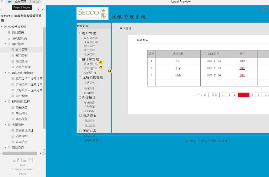Collapse the 收银管理系统 root tree node
Viewport: 269px width, 177px height.
(x=2, y=27)
